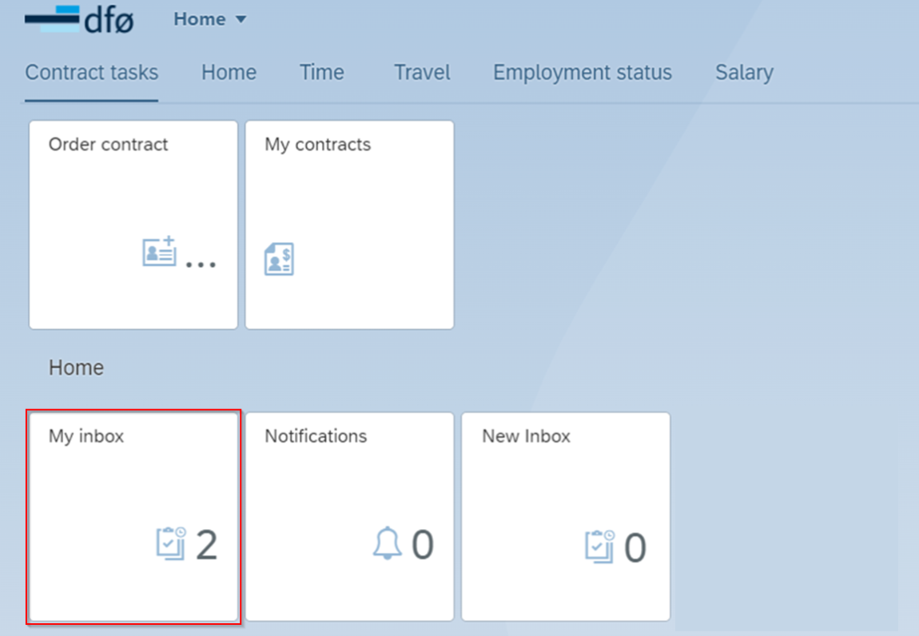Click the My inbox count 2
Image resolution: width=919 pixels, height=636 pixels.
click(206, 545)
